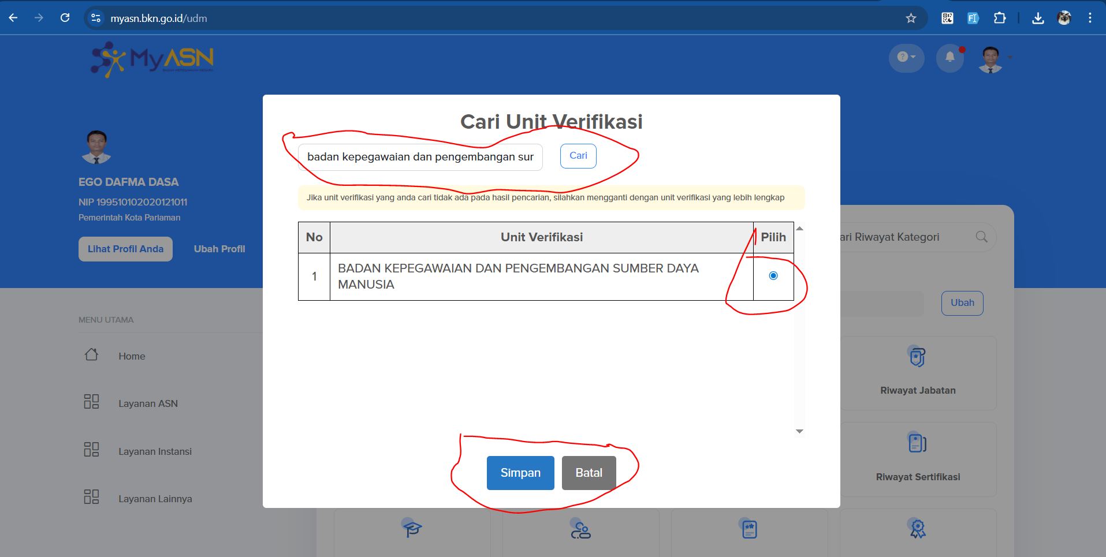Open Chrome three-dot menu
Screen dimensions: 1106x557
tap(1090, 18)
